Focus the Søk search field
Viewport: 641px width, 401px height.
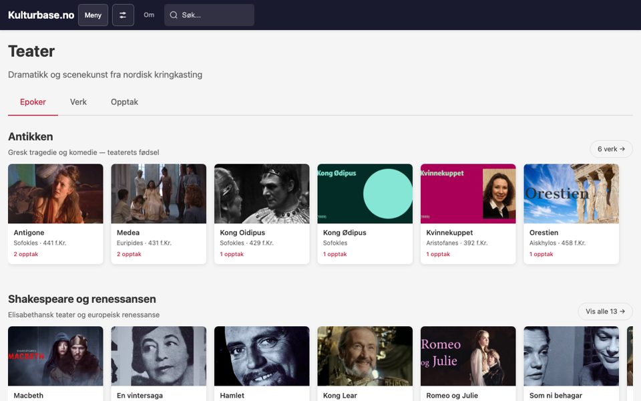209,15
